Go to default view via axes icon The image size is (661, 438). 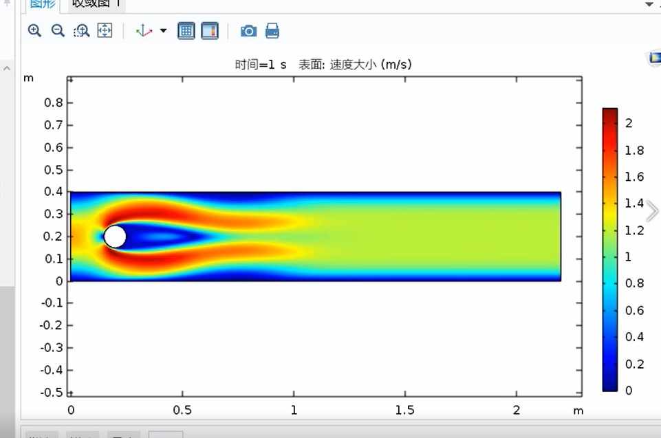click(144, 31)
